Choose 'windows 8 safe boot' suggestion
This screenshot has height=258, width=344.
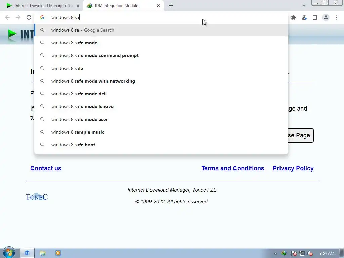click(x=161, y=145)
